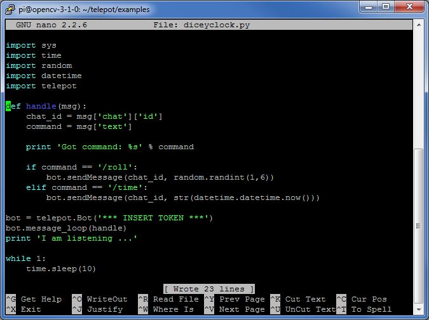This screenshot has width=429, height=320.
Task: Click the 'Wrote 23 lines' status message
Action: pos(208,289)
